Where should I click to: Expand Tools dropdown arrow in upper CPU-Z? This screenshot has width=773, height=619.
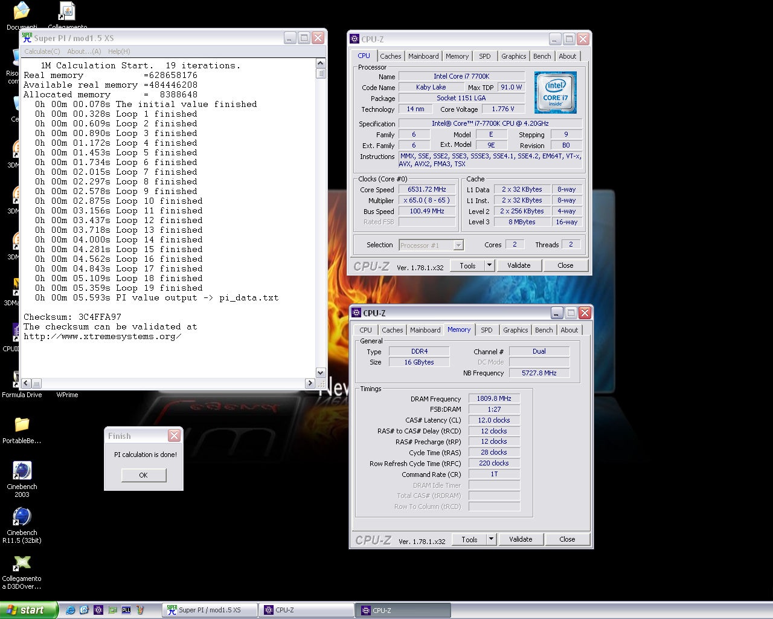coord(490,265)
